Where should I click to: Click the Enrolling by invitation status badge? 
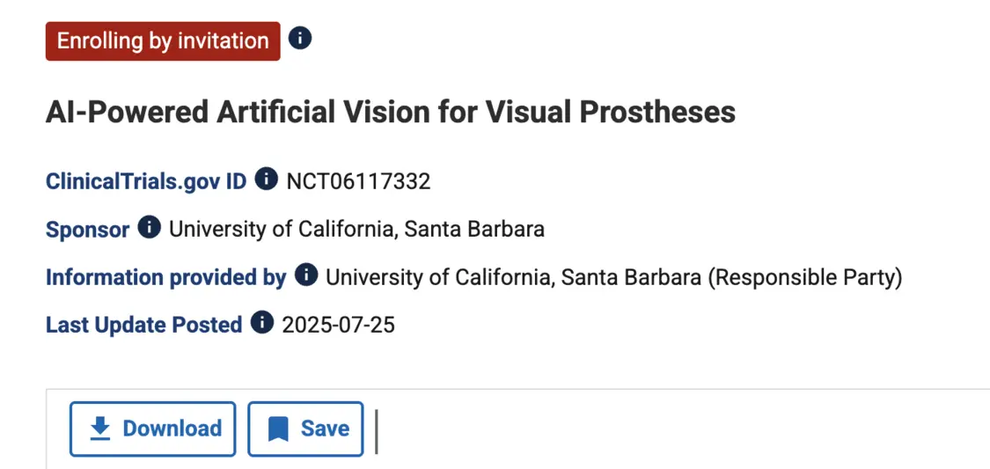click(x=163, y=41)
